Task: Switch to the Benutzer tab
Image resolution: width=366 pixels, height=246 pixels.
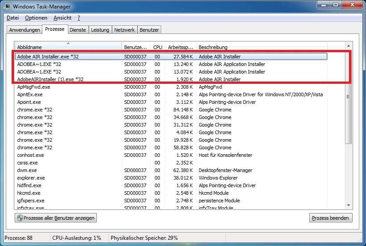Action: click(149, 30)
